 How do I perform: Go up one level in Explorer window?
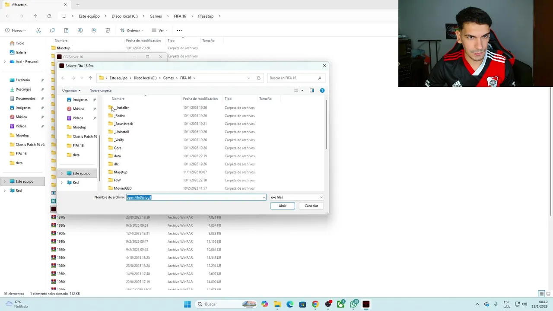click(35, 16)
